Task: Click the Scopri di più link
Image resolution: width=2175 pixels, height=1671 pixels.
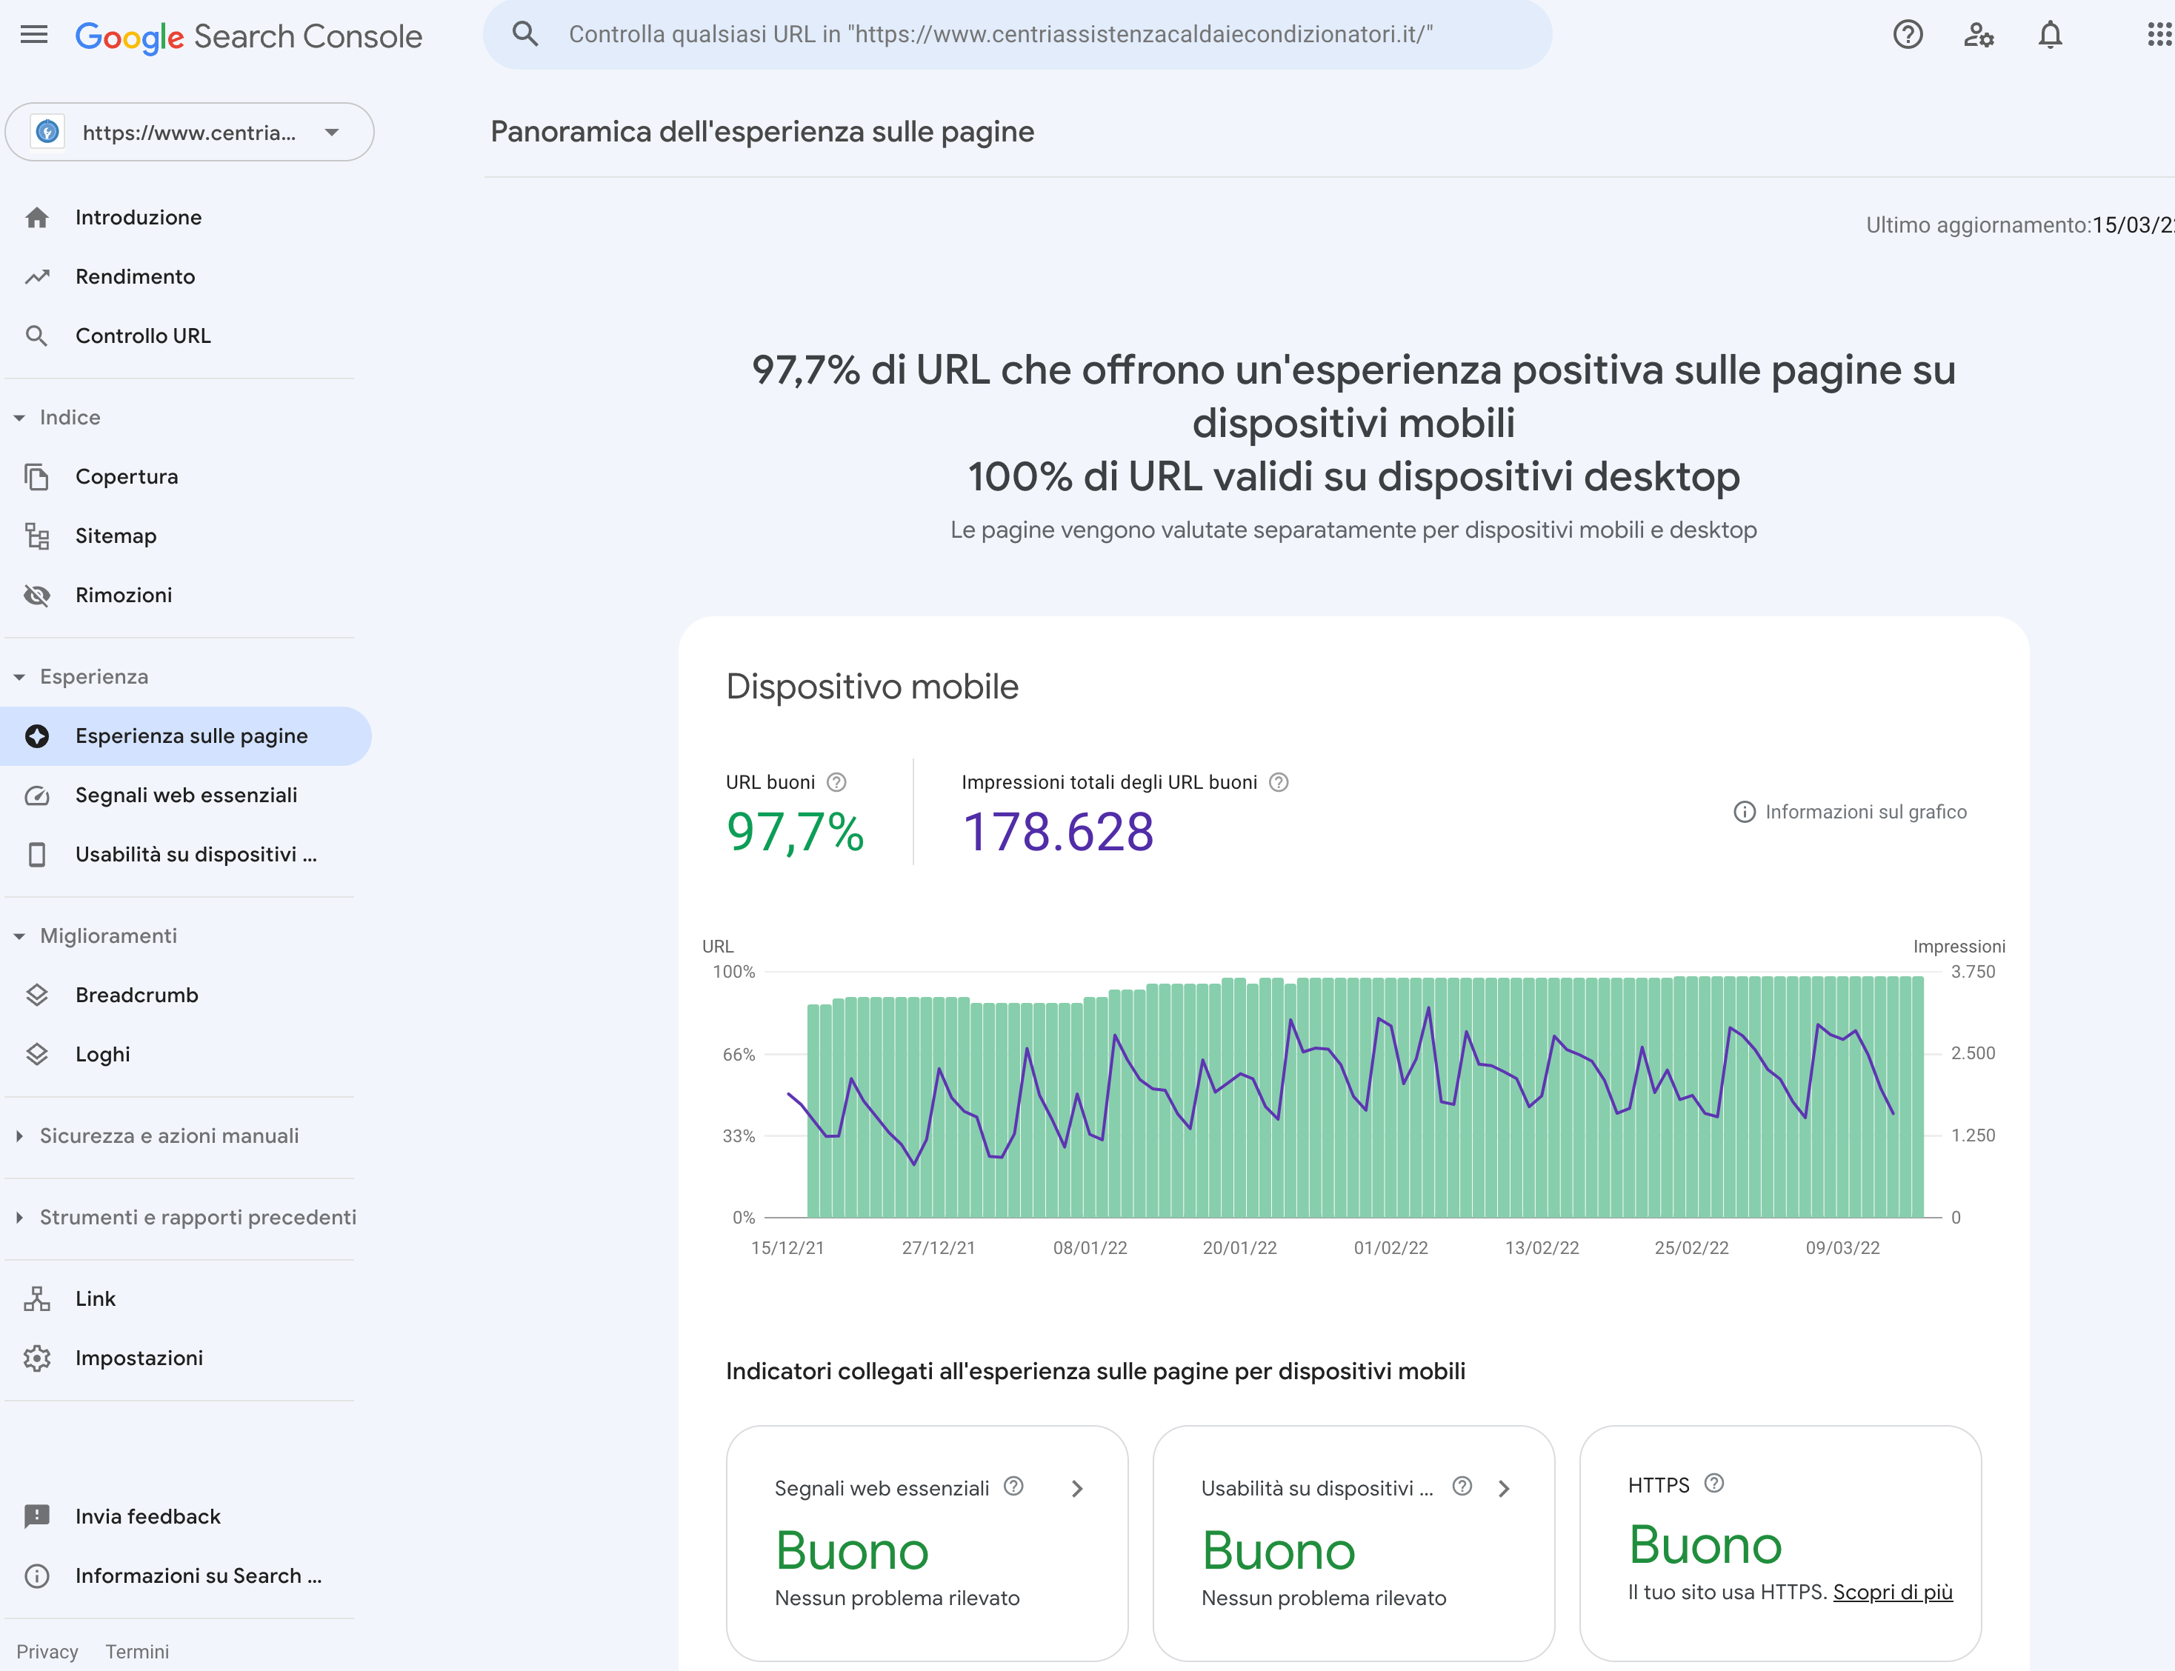Action: pyautogui.click(x=1893, y=1592)
